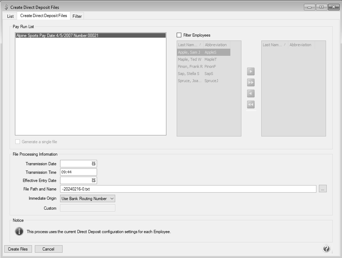Screen dimensions: 342x258
Task: Open the Effective Entry Date calendar picker
Action: pos(93,181)
